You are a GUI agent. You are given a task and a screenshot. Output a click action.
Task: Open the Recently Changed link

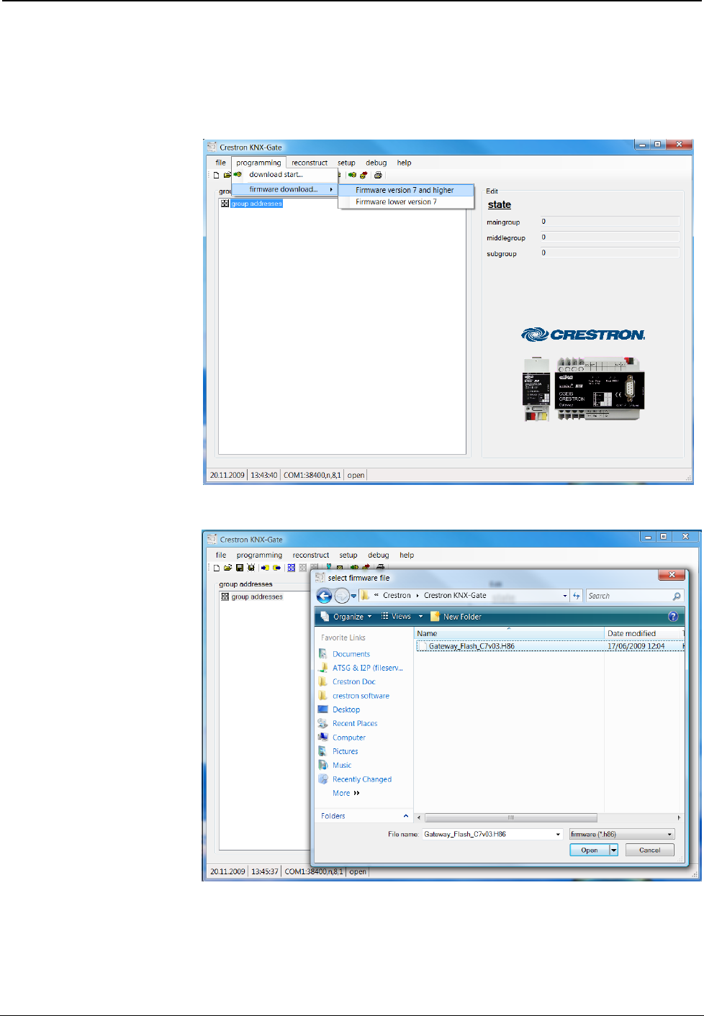[x=362, y=779]
